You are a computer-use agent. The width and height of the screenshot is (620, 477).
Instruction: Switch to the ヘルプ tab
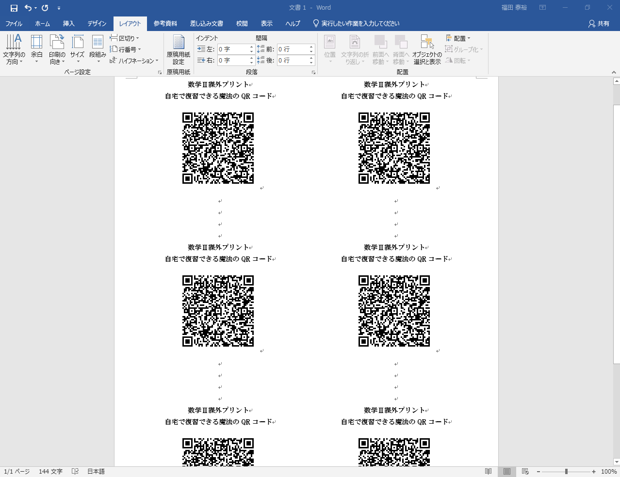[x=293, y=23]
